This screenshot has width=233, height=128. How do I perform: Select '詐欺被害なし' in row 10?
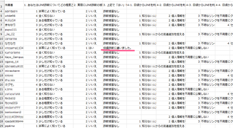click(111, 39)
